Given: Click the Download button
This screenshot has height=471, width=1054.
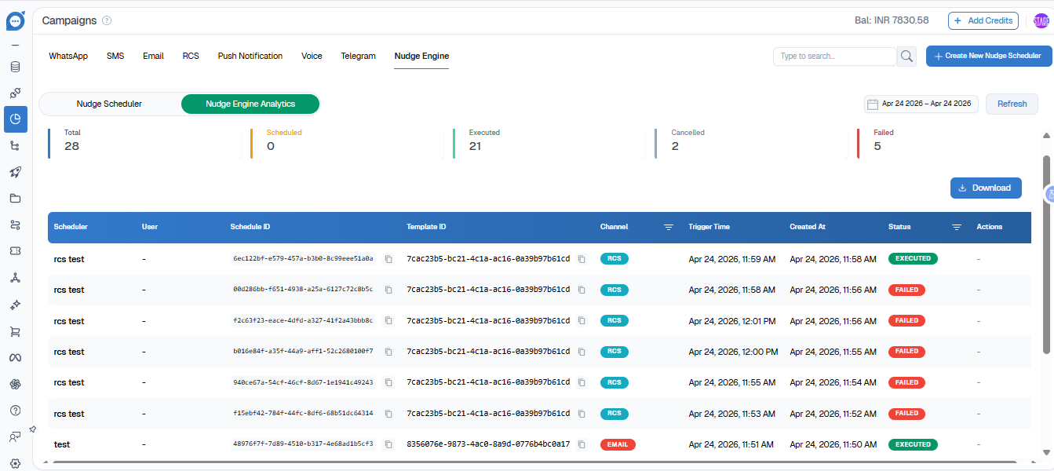Looking at the screenshot, I should (986, 188).
